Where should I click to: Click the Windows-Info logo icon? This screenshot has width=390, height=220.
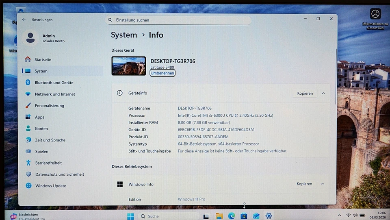(120, 184)
